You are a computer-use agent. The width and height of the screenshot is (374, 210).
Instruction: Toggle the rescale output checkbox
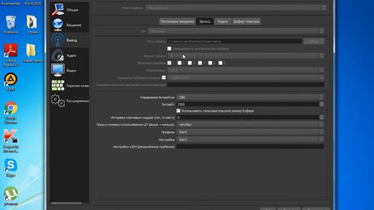click(x=164, y=78)
